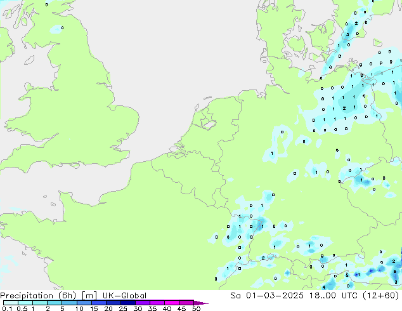Click the '40' legend scale label
The image size is (402, 311).
[167, 308]
